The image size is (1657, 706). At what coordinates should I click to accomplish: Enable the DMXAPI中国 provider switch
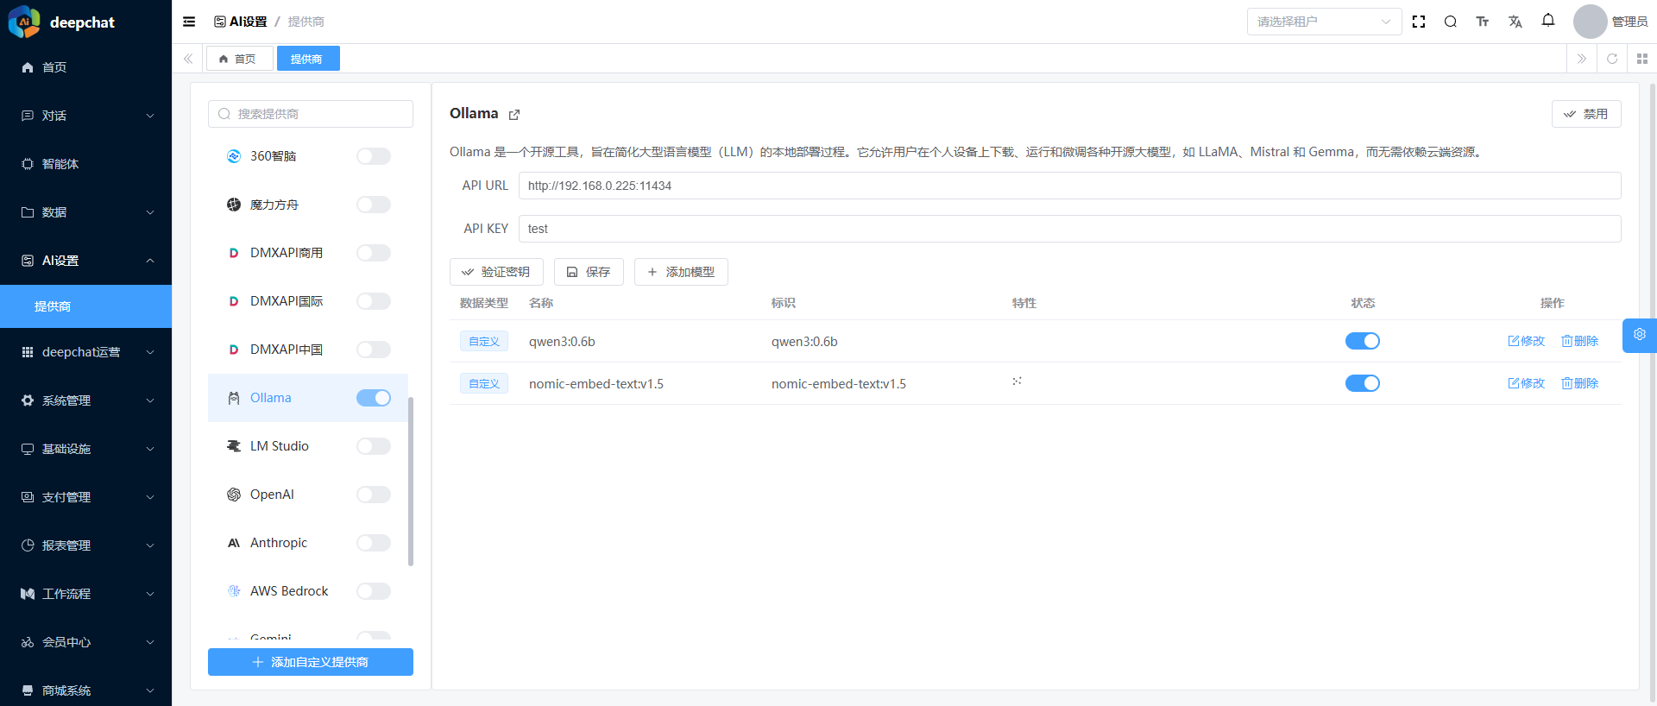pyautogui.click(x=374, y=350)
